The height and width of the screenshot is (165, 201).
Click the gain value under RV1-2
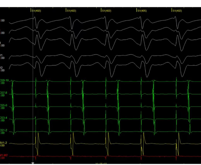(2, 145)
